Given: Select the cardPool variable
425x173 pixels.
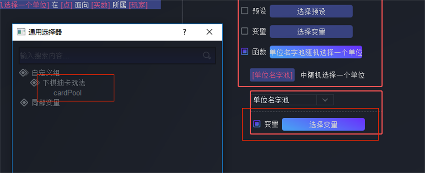Looking at the screenshot, I should [x=67, y=93].
